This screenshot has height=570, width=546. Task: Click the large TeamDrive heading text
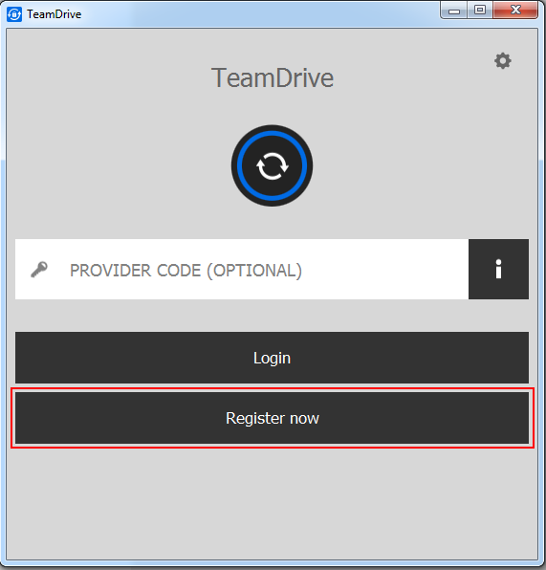(273, 77)
